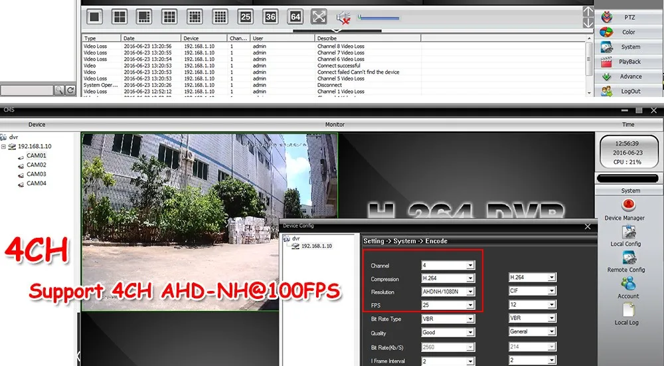Sort log by Date column header
This screenshot has width=664, height=366.
[151, 38]
